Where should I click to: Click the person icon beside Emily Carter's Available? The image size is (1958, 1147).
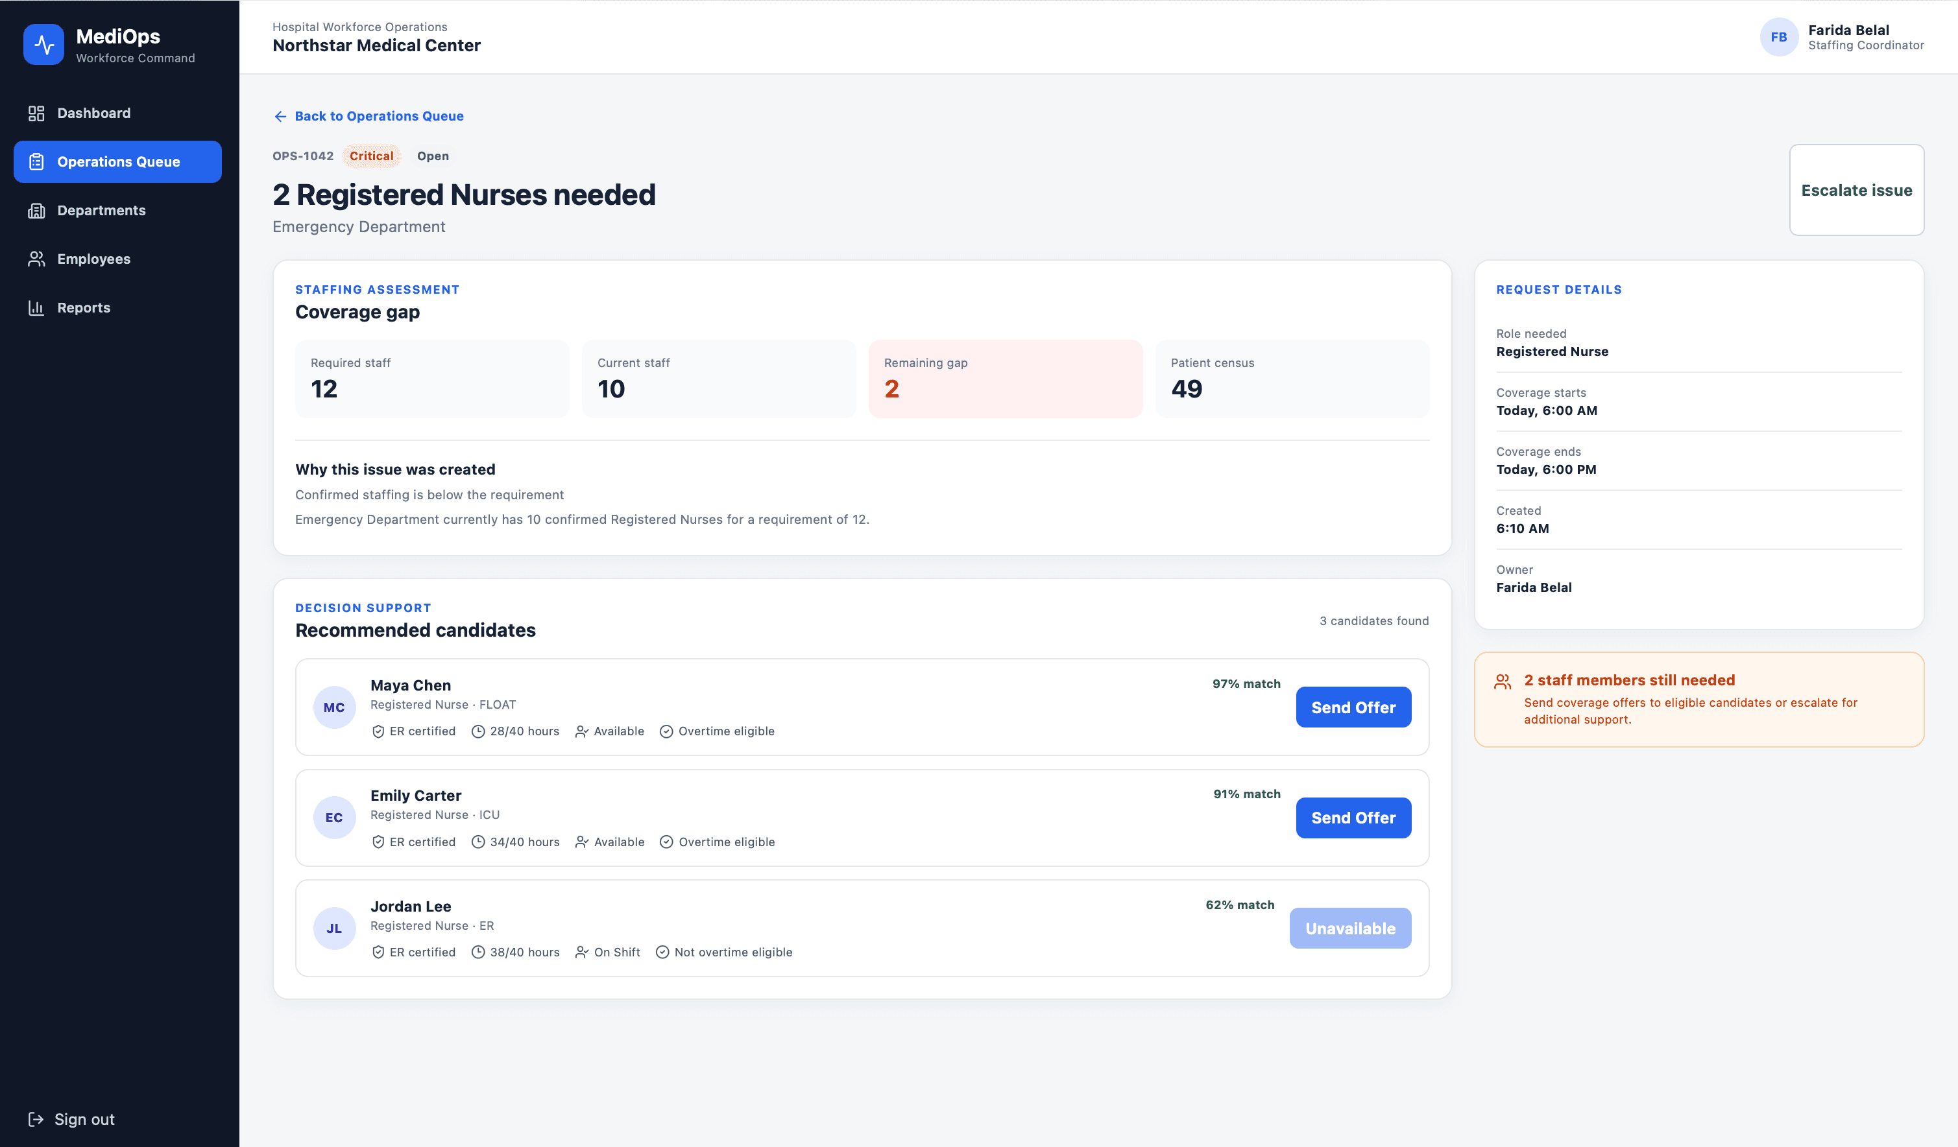click(x=582, y=842)
